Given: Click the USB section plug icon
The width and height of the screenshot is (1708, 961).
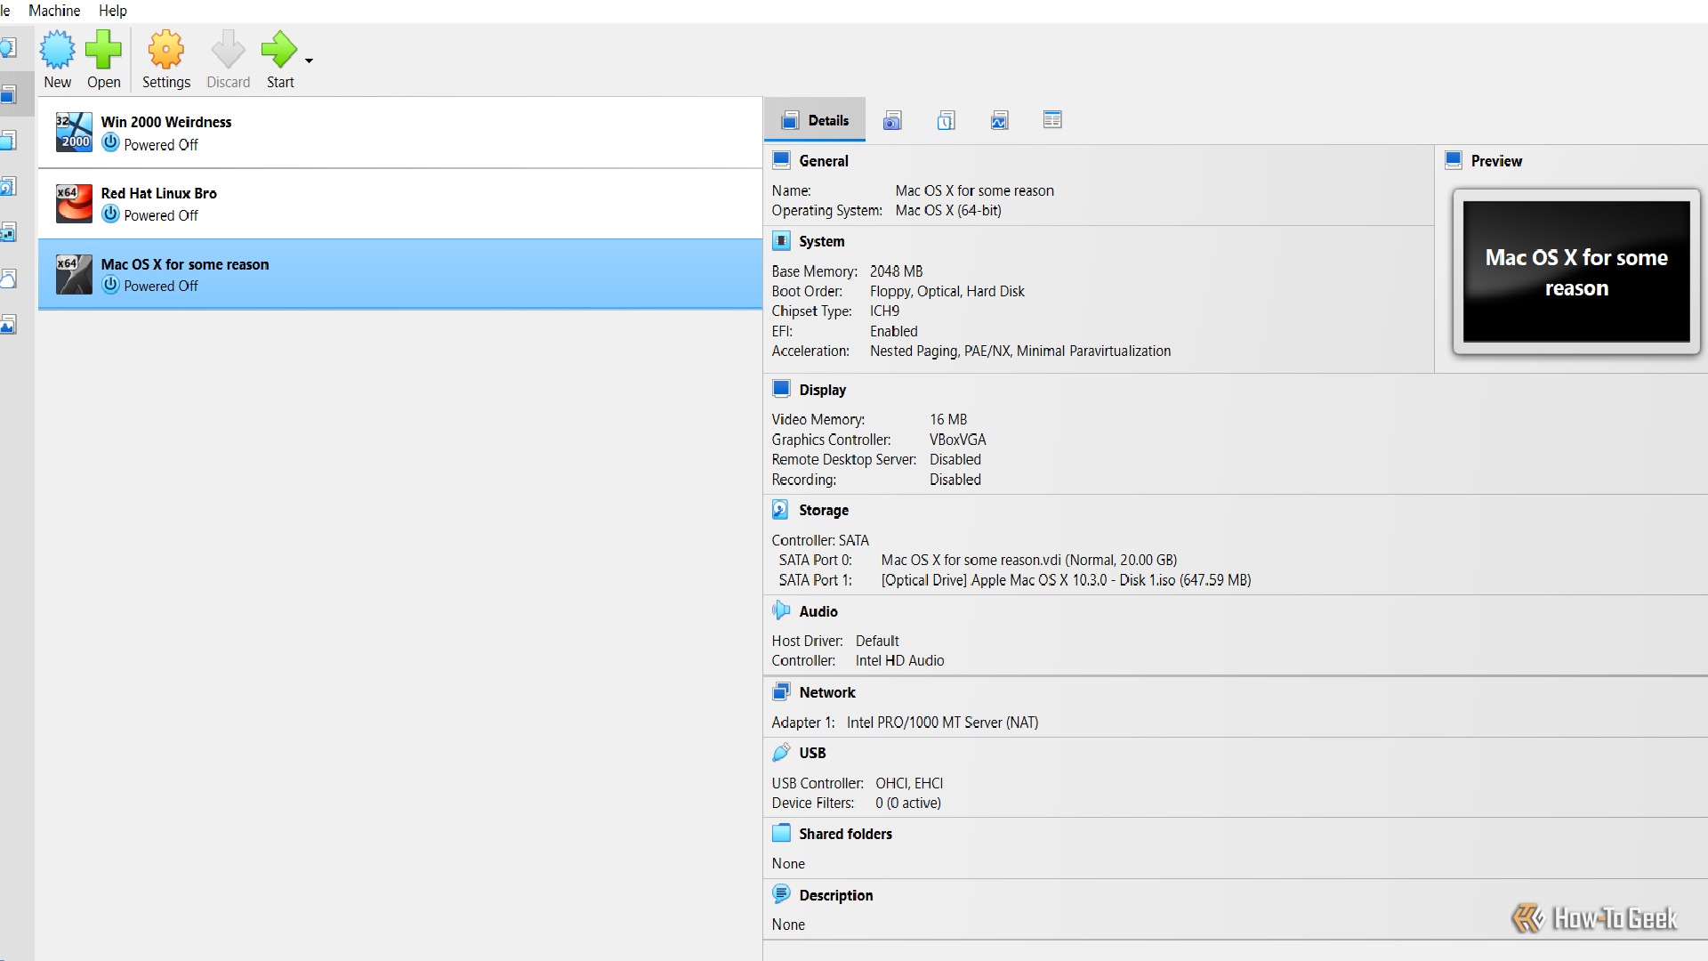Looking at the screenshot, I should (x=781, y=752).
